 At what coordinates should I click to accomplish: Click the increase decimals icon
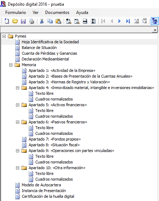pos(137,21)
